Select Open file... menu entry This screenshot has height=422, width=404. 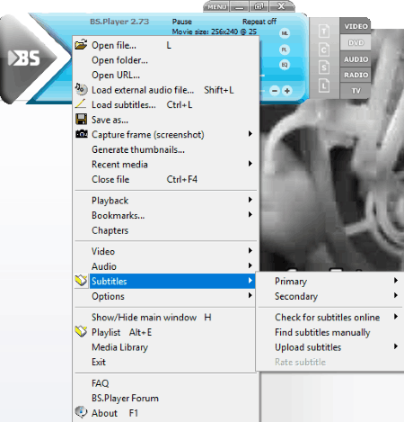[166, 45]
